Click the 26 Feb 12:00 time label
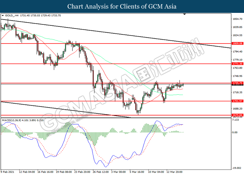The width and height of the screenshot is (244, 174). (101, 172)
